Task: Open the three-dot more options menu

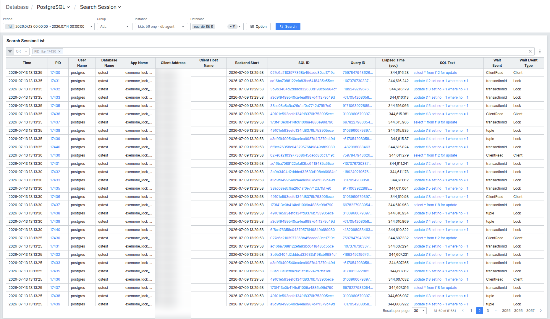Action: [x=540, y=51]
